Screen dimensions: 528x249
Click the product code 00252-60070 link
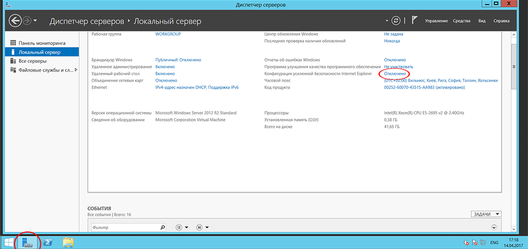424,87
